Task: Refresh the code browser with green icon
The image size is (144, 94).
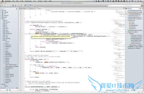Action: pyautogui.click(x=142, y=8)
